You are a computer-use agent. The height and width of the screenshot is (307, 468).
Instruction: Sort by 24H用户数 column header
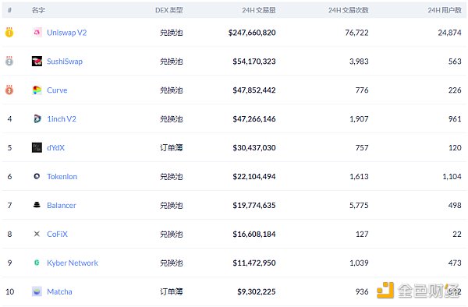445,10
